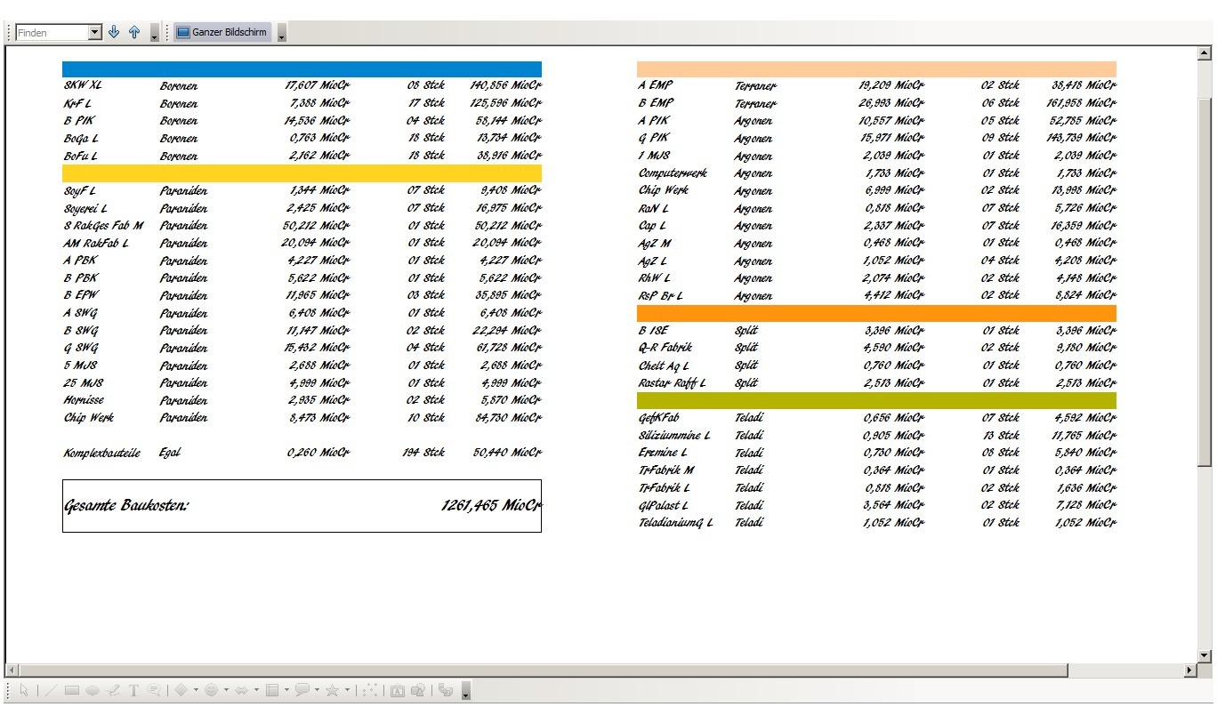Expand the Basic Shapes diamond dropdown arrow
1217x707 pixels.
click(x=196, y=690)
